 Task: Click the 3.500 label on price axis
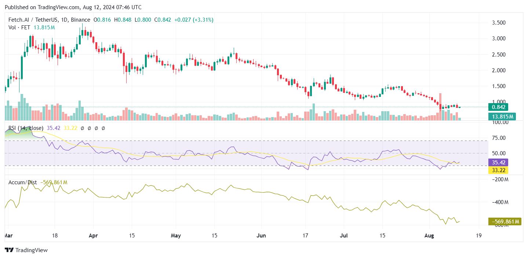pos(499,23)
